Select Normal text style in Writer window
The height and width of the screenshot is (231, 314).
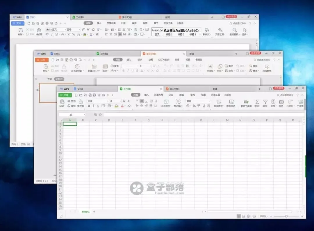157,32
